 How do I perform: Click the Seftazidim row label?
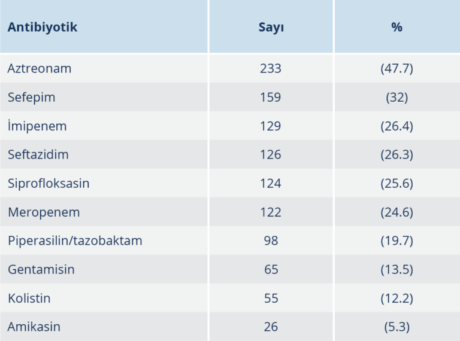38,154
